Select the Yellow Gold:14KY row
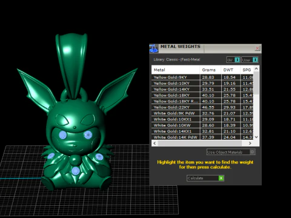Image resolution: width=291 pixels, height=218 pixels. (x=202, y=89)
